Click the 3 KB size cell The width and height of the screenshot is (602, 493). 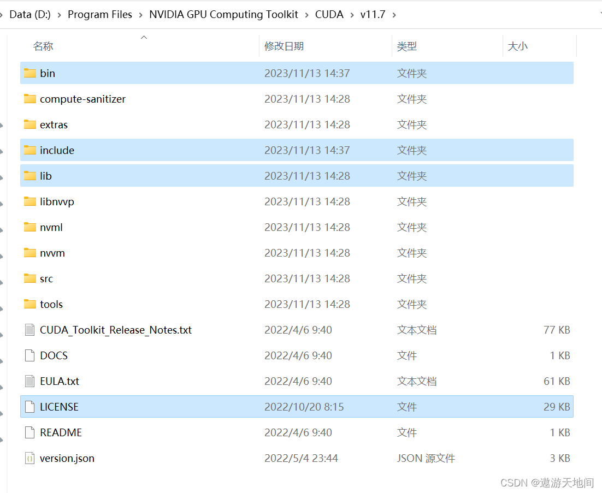coord(560,458)
